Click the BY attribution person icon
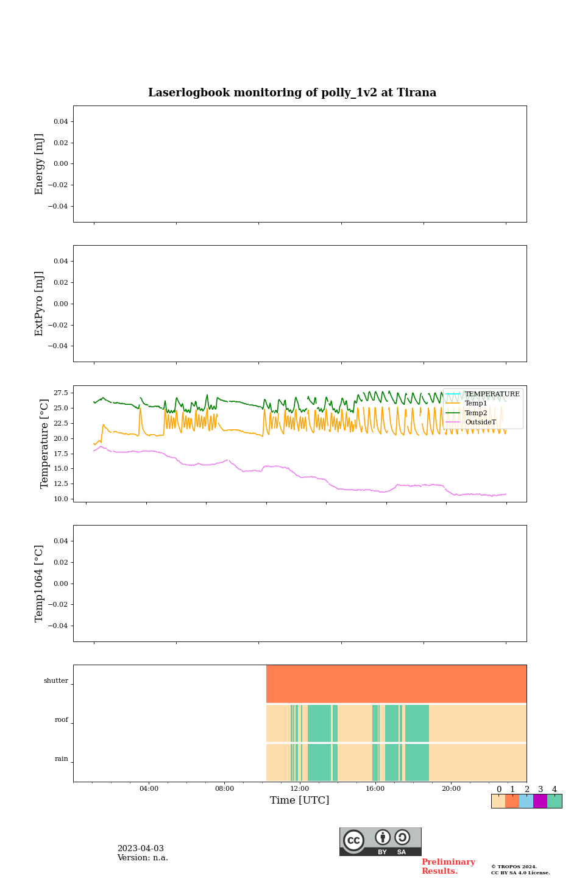This screenshot has width=585, height=878. coord(383,837)
